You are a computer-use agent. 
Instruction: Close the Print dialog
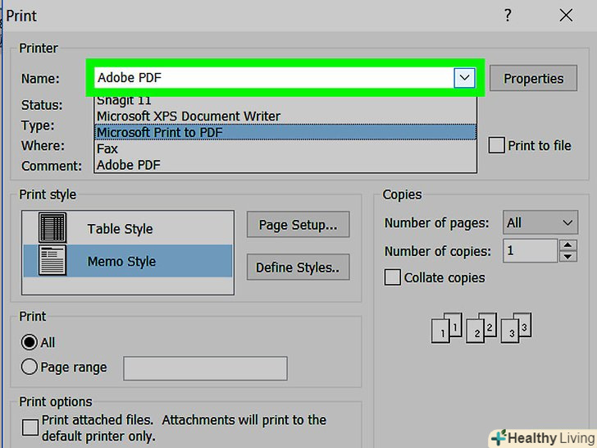tap(566, 16)
